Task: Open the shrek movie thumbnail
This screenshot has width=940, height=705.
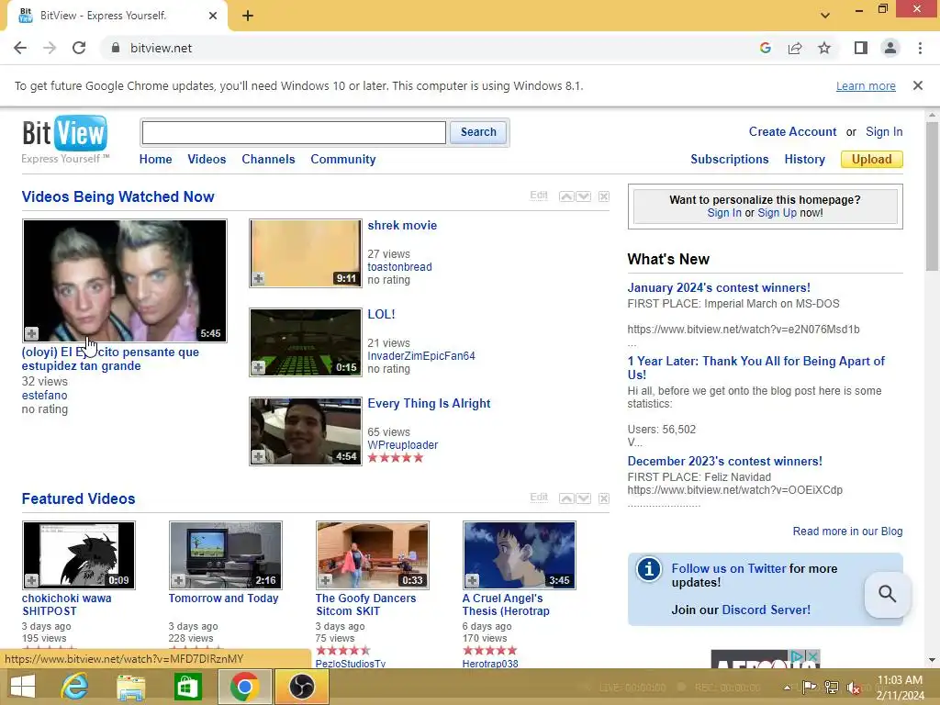Action: 306,253
